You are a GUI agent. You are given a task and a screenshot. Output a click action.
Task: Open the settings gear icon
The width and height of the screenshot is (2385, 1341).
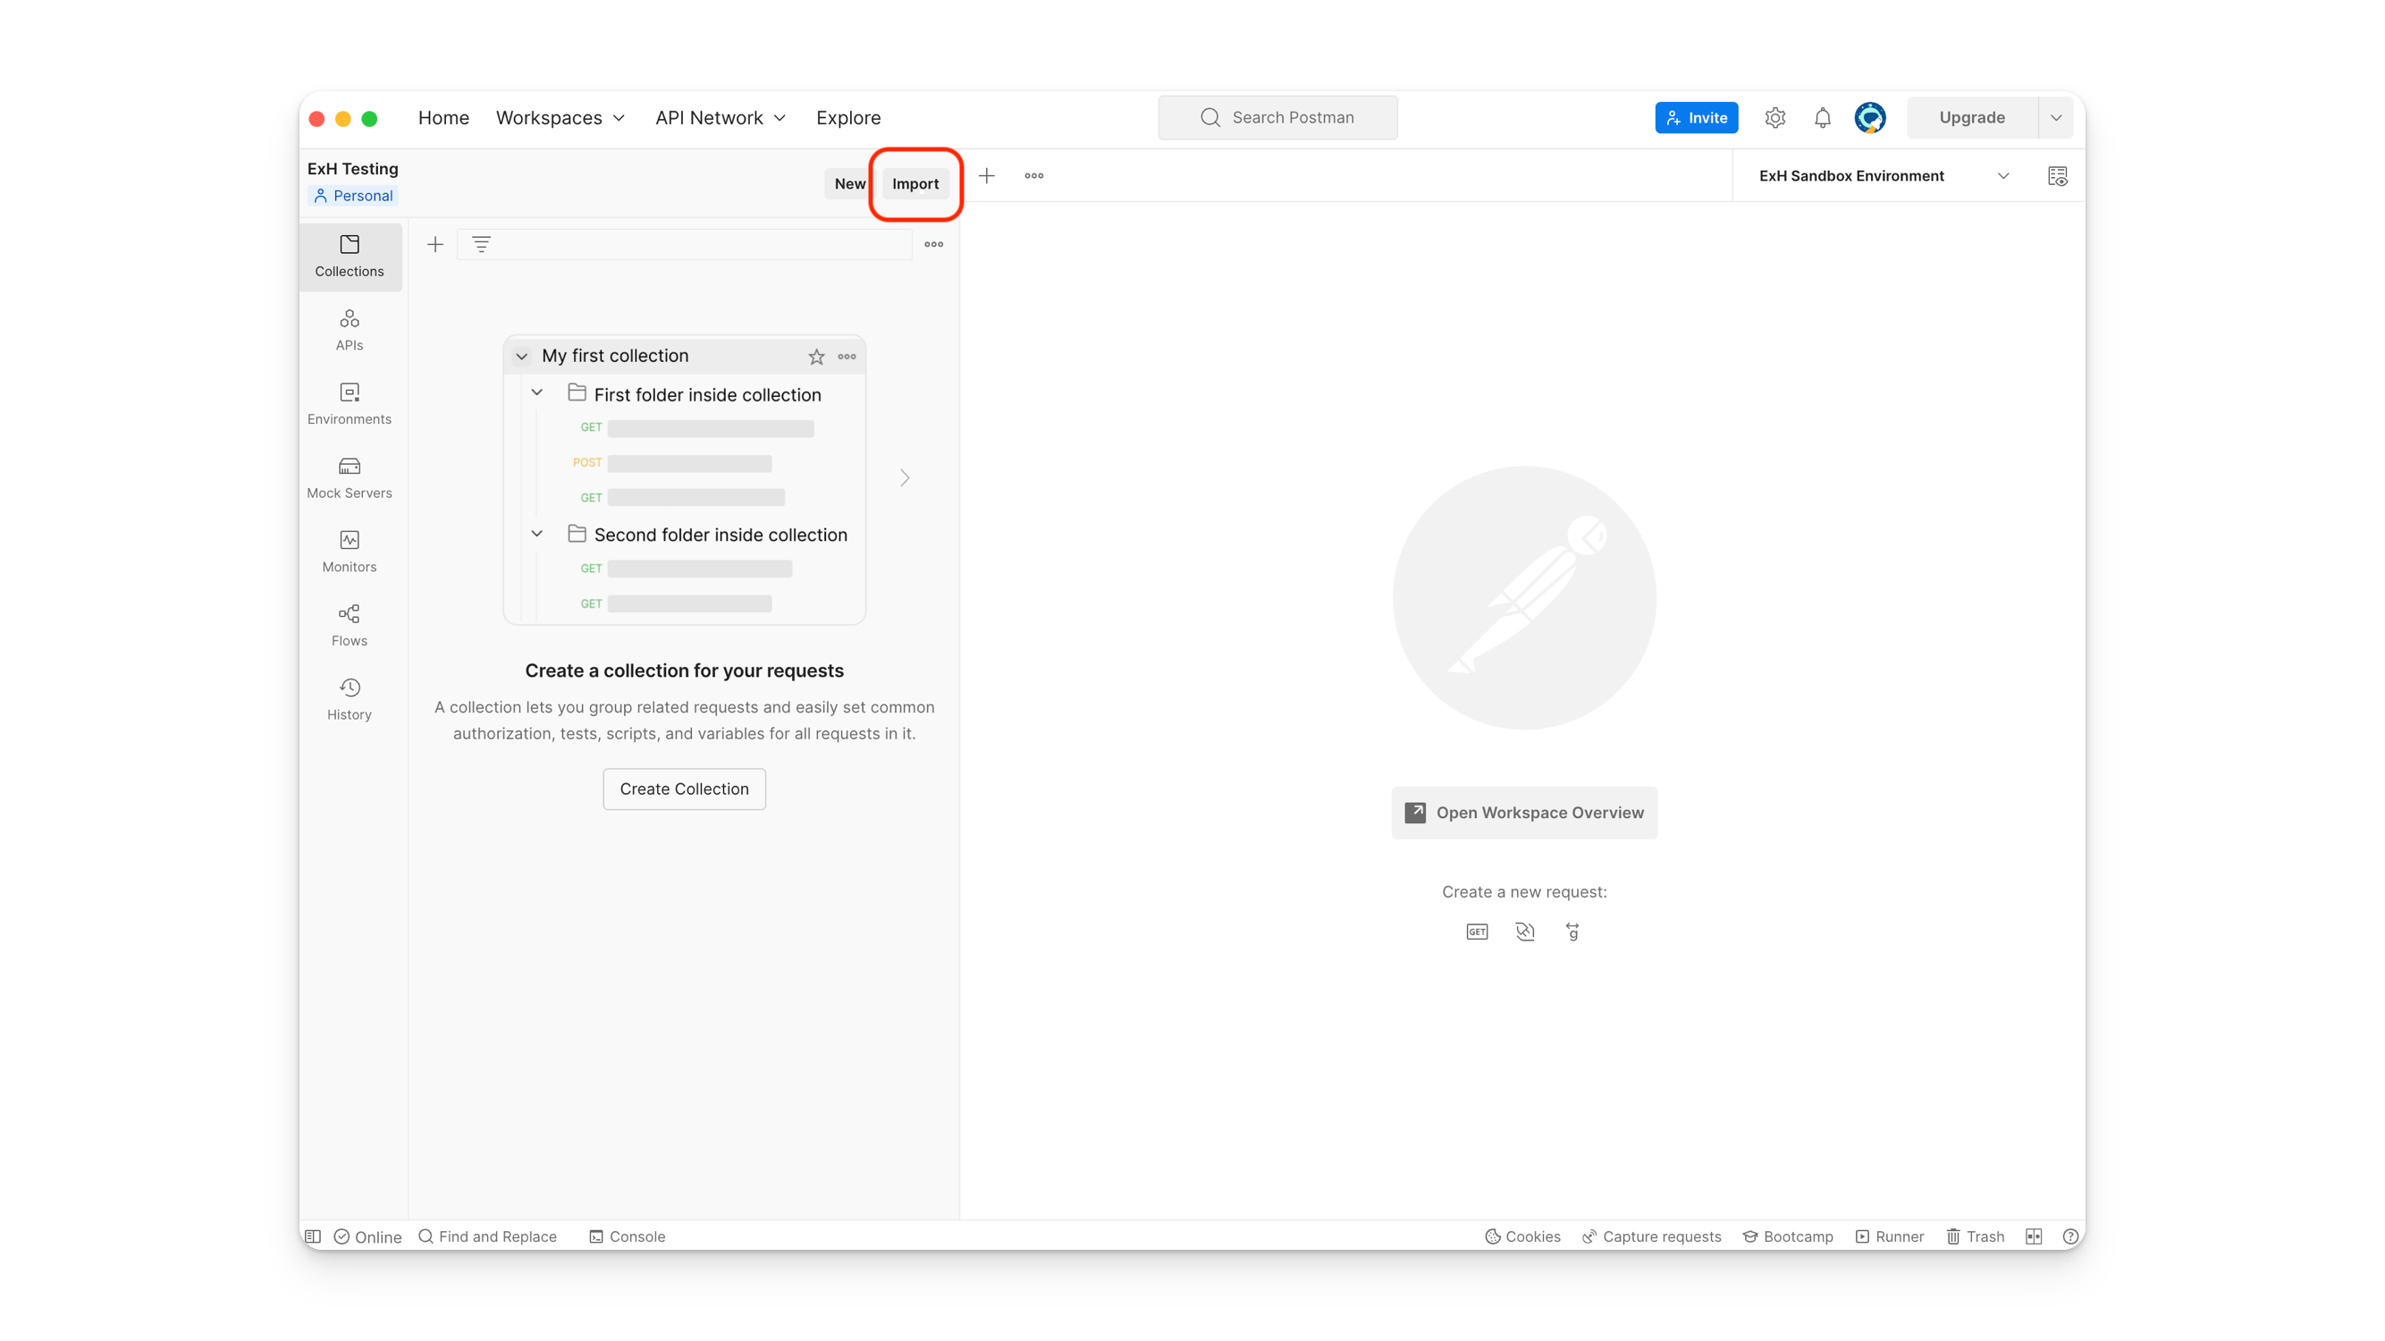1774,118
